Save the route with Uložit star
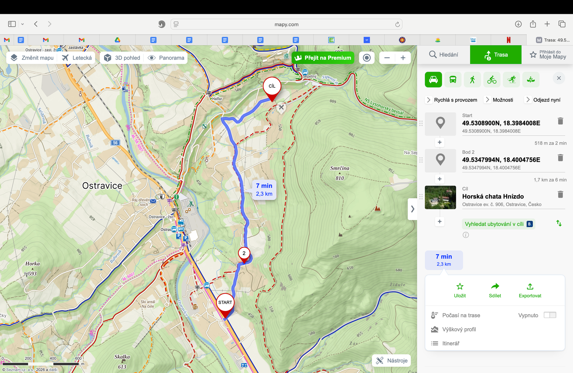This screenshot has height=373, width=573. [x=460, y=290]
